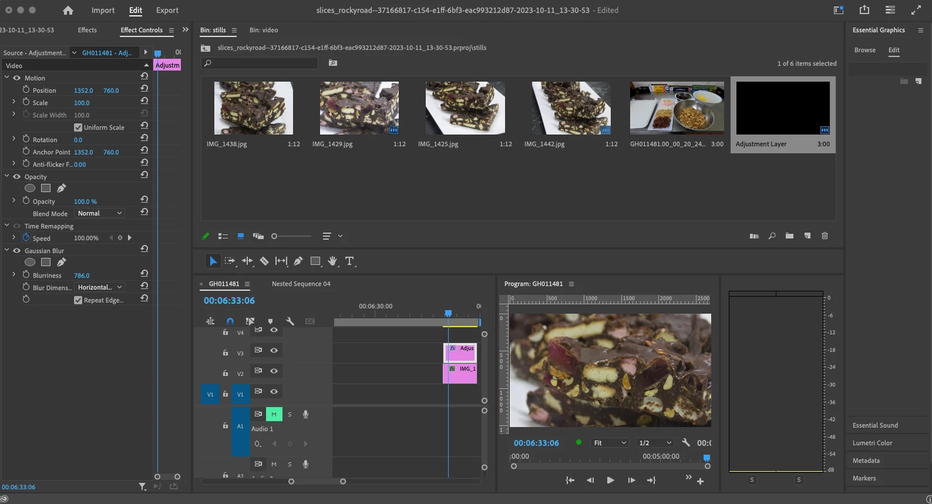The image size is (932, 504).
Task: Select the Hand tool
Action: click(332, 261)
